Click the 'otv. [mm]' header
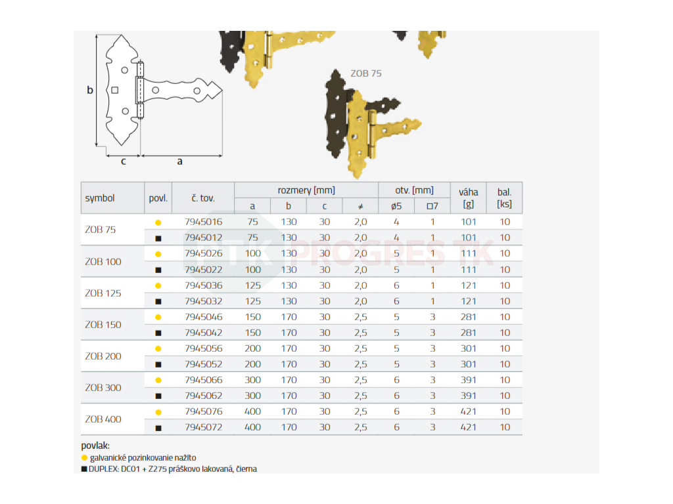 414,190
